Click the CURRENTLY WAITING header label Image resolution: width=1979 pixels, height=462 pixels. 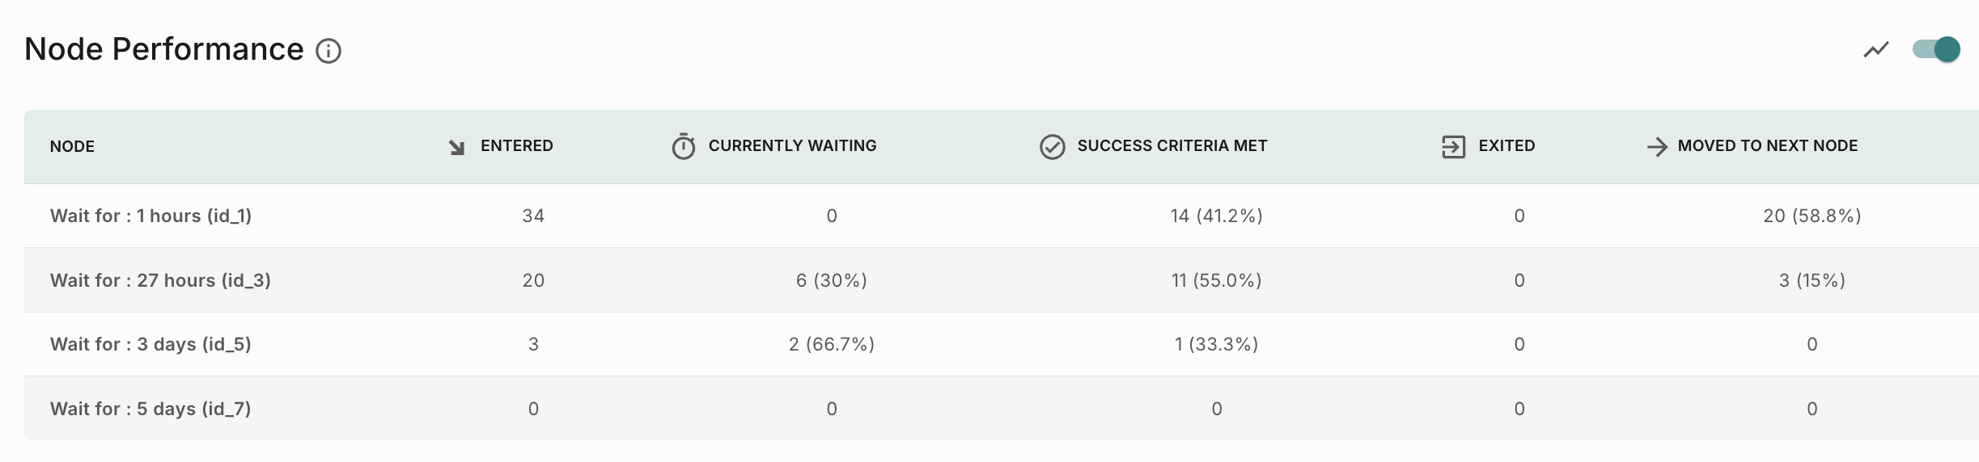792,146
